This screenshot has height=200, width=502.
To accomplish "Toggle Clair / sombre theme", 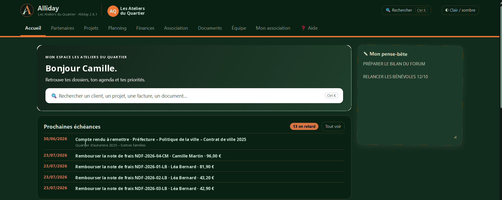I will point(460,10).
